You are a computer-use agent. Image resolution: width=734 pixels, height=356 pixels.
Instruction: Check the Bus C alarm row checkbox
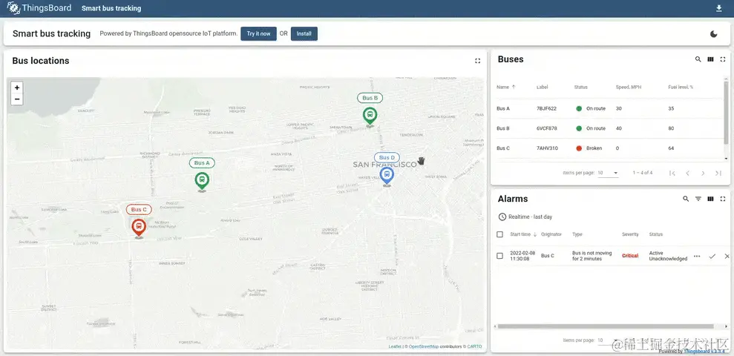500,256
